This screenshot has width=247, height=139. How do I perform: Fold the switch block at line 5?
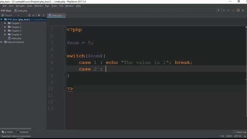[x=65, y=56]
